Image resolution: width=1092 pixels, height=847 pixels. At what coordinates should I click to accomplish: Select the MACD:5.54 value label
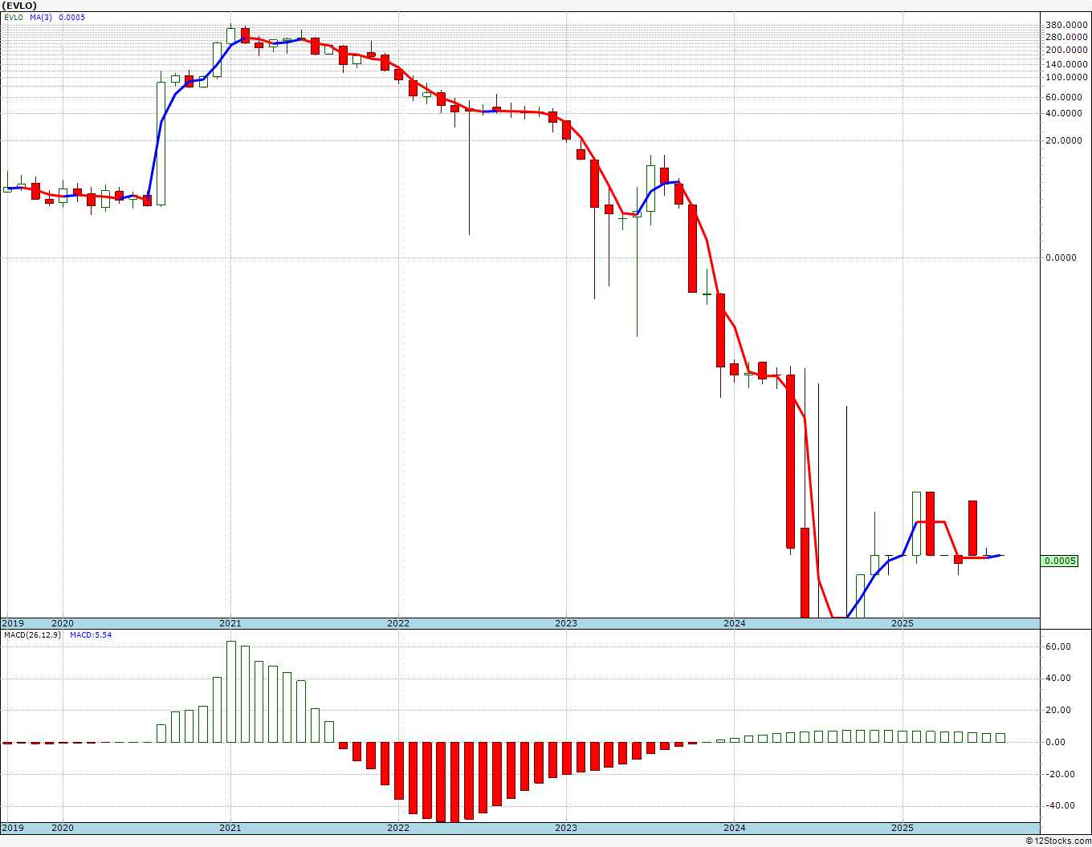click(91, 634)
